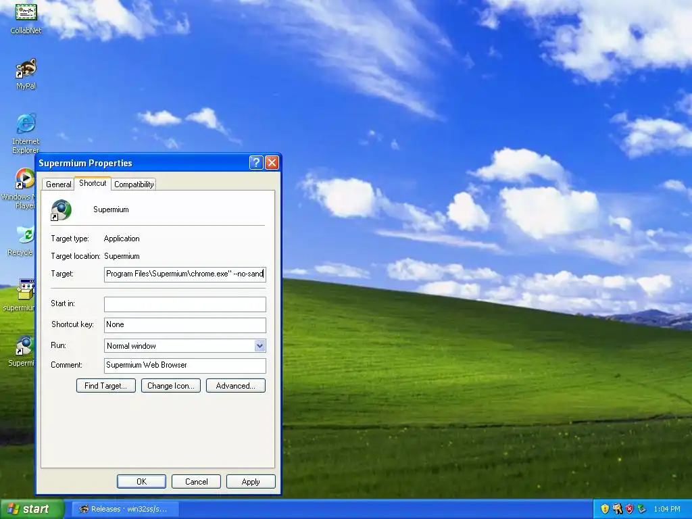Select the Recycle Bin desktop icon
The image size is (692, 519).
pos(21,241)
